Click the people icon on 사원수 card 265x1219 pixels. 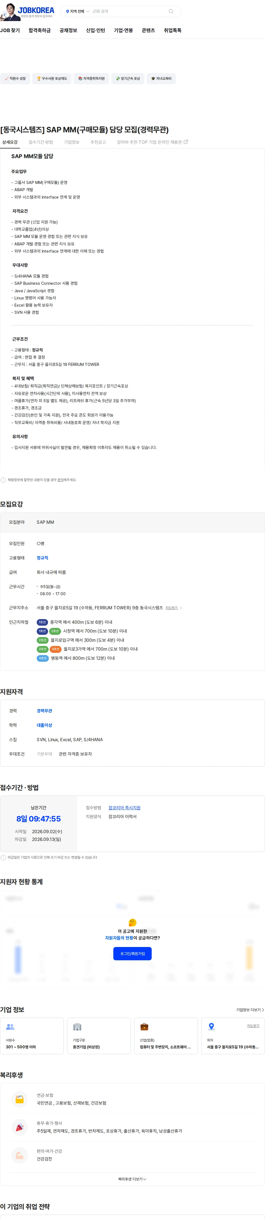point(10,1027)
